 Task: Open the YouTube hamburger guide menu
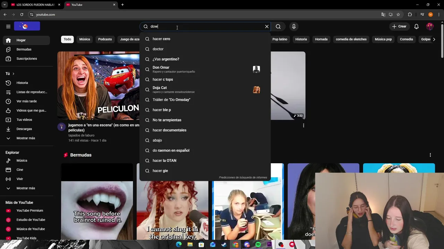point(8,26)
